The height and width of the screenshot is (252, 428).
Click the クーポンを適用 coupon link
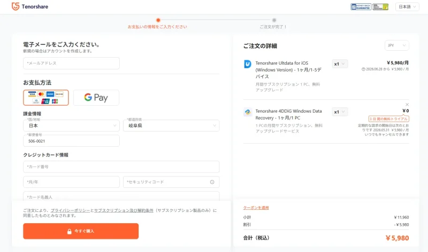point(256,208)
